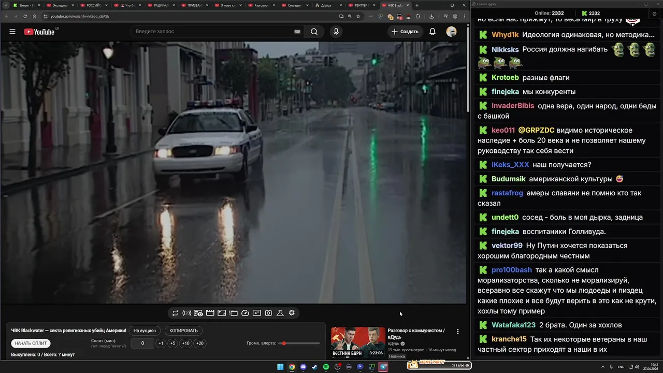Click username pro100bash in chat
This screenshot has height=373, width=663.
pos(512,270)
